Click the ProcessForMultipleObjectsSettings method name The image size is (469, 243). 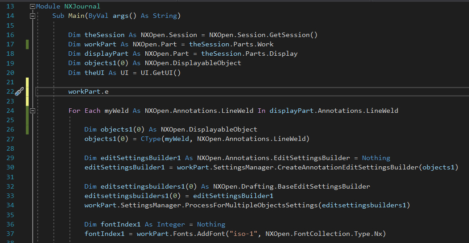[x=251, y=205]
